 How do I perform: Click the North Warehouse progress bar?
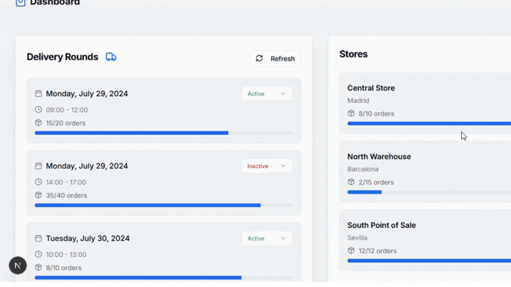[x=429, y=192]
